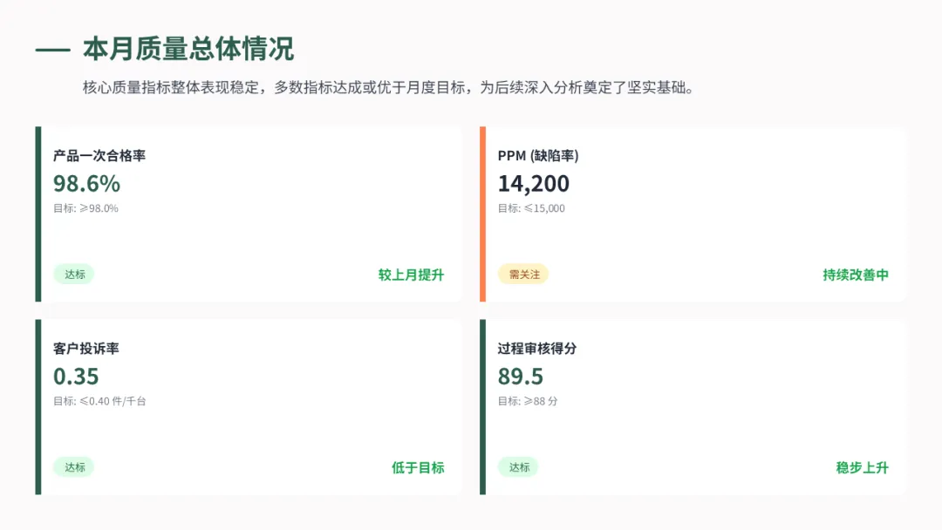Screen dimensions: 942x530
Task: Click the 达标 badge in 产品一次合格率 card
Action: [74, 275]
